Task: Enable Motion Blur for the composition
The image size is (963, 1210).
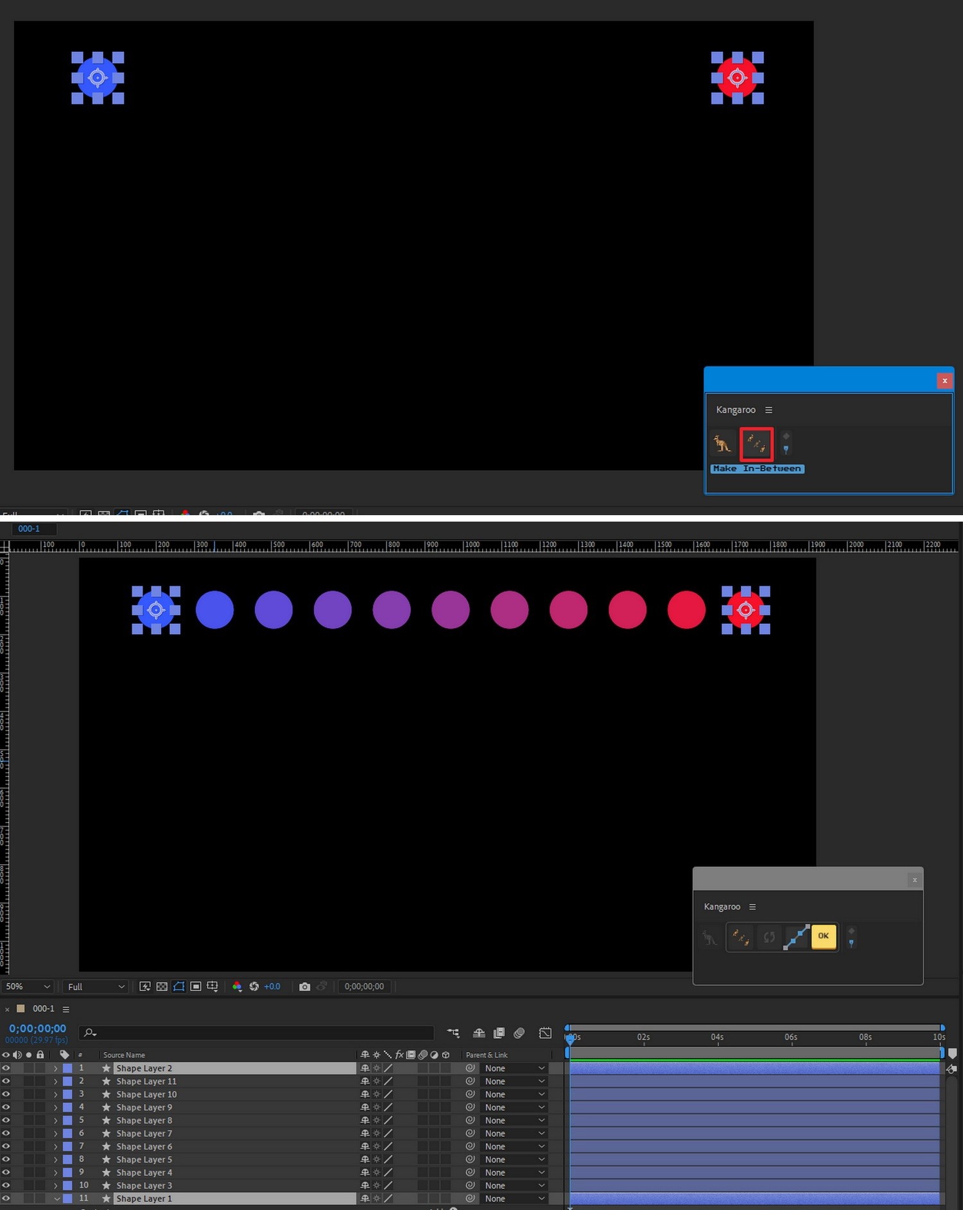Action: (x=519, y=1033)
